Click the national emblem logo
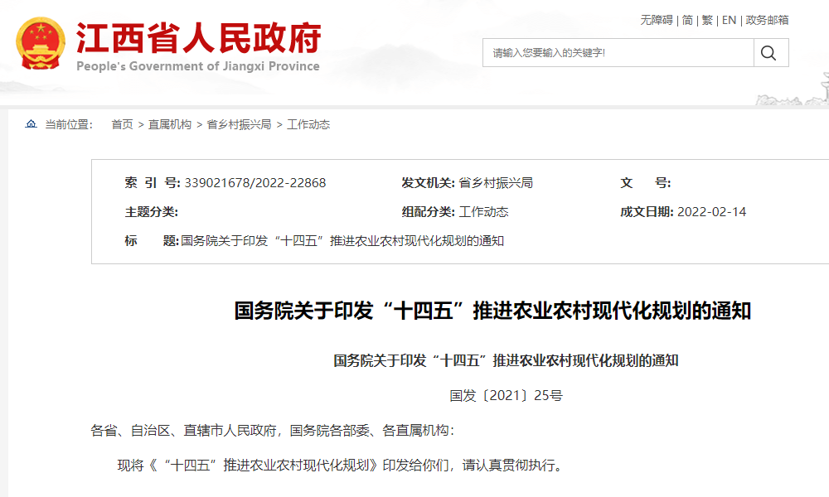This screenshot has height=497, width=829. (41, 43)
